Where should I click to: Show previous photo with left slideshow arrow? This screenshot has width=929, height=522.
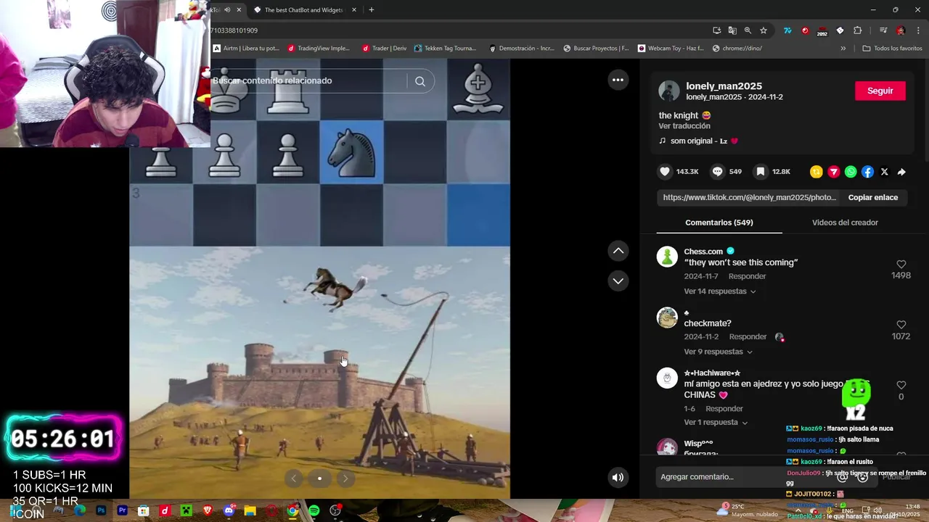coord(293,478)
